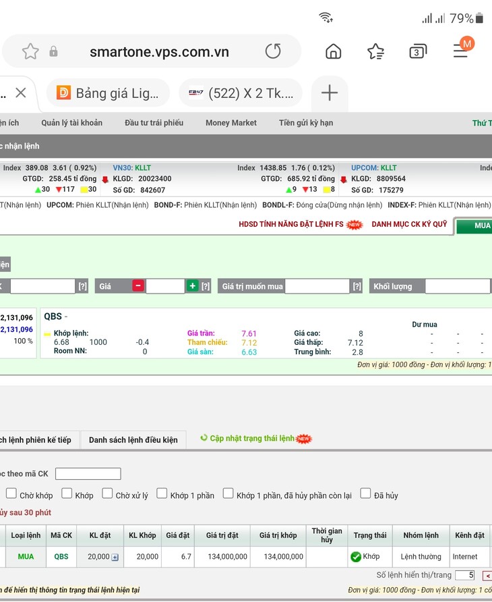Check the Chờ xử lý filter checkbox
492x602 pixels.
107,493
